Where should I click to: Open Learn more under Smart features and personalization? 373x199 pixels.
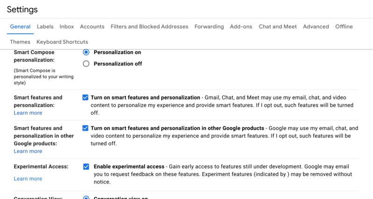(x=28, y=113)
